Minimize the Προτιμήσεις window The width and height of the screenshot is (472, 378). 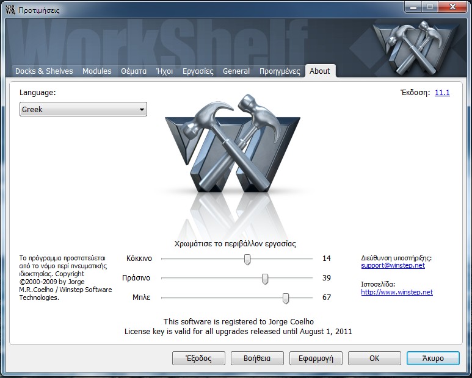pyautogui.click(x=413, y=7)
